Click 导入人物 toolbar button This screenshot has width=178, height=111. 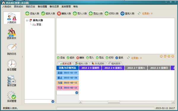pyautogui.click(x=80, y=14)
